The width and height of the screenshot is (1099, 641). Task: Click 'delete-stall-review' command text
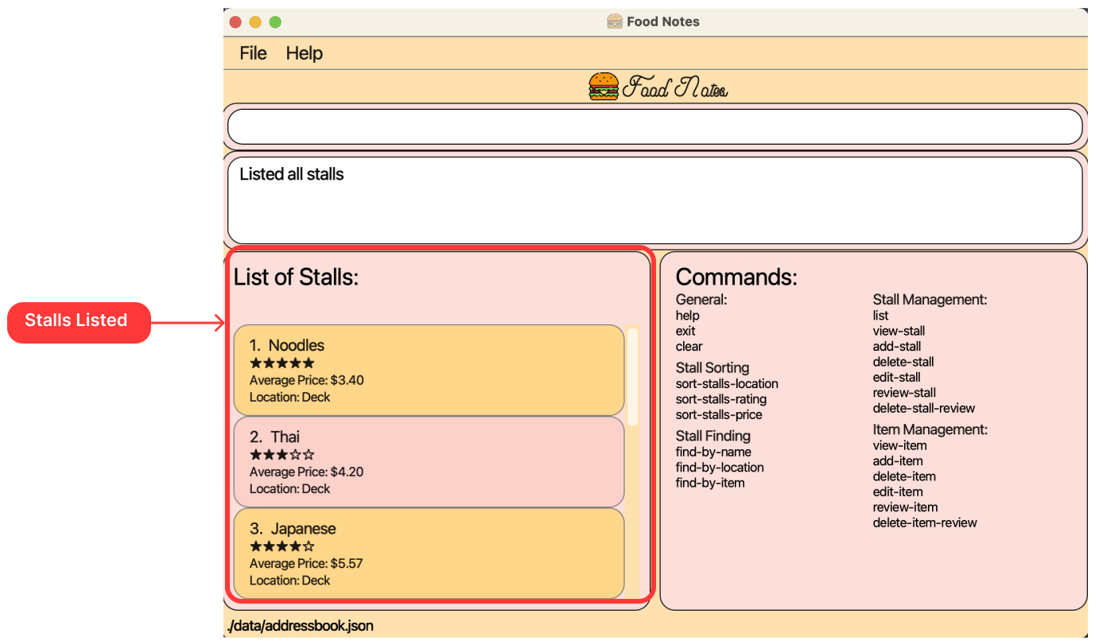coord(924,408)
